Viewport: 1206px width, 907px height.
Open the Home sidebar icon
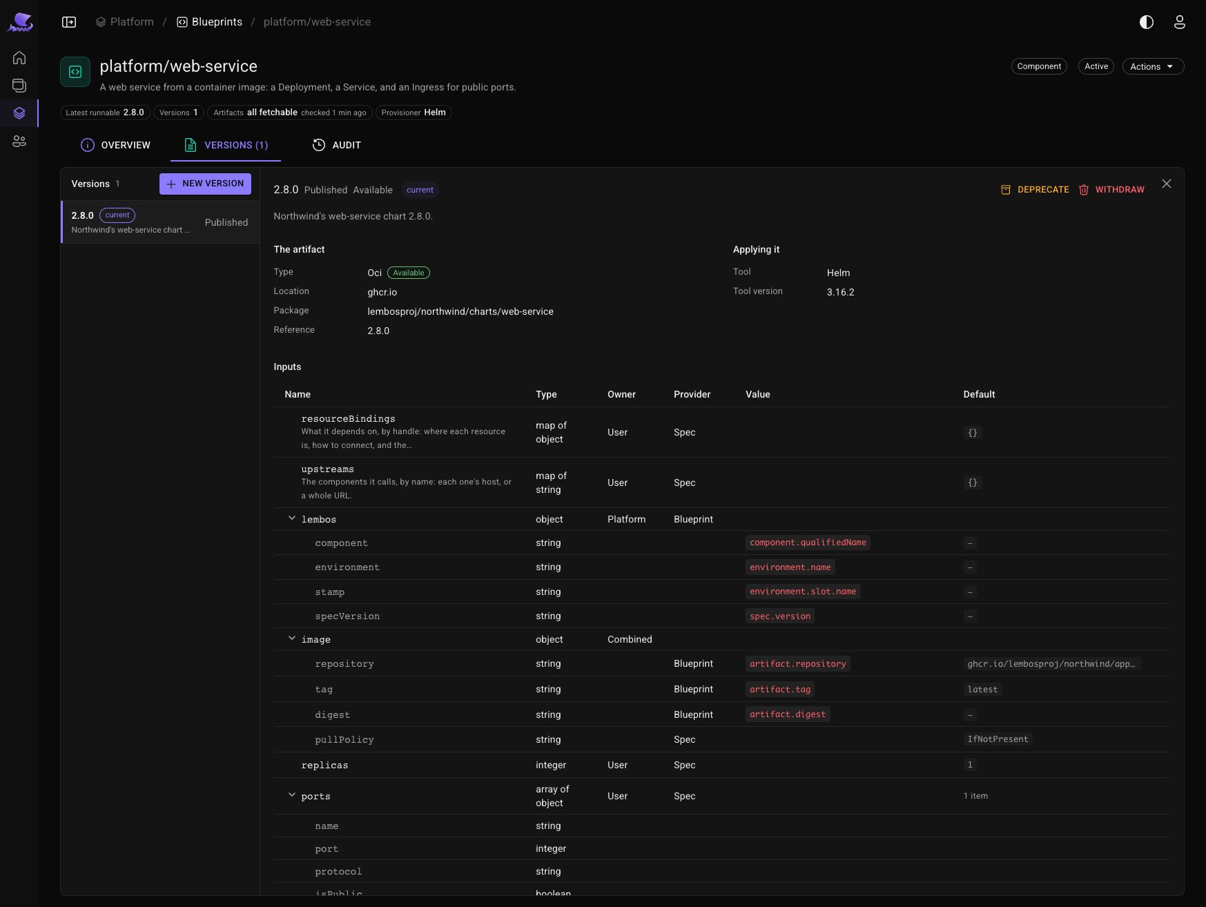pos(19,58)
